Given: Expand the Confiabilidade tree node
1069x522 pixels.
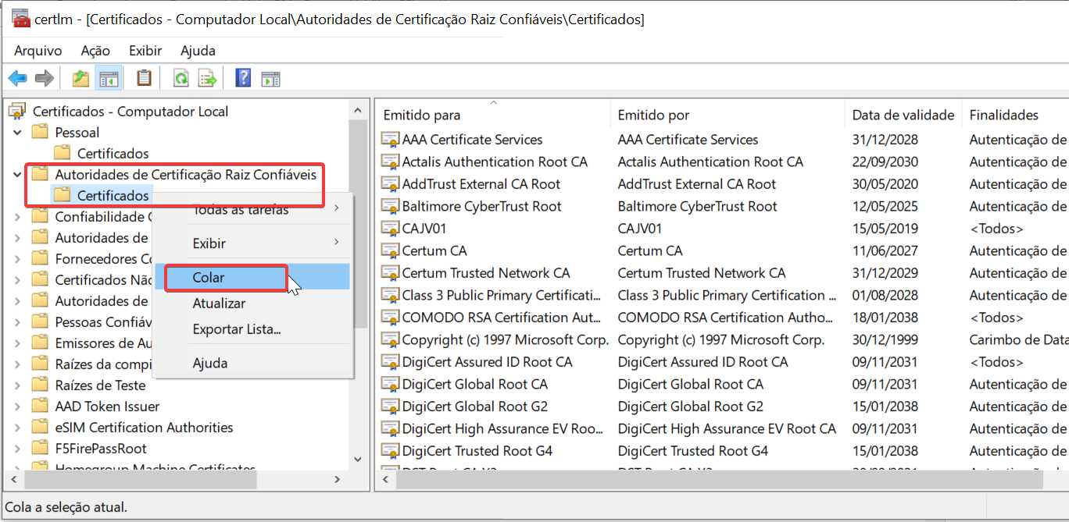Looking at the screenshot, I should 17,217.
